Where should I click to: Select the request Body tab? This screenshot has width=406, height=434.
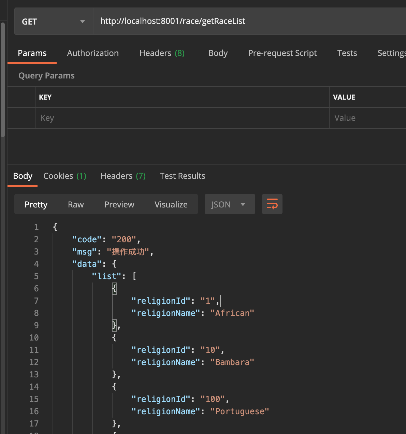[218, 53]
